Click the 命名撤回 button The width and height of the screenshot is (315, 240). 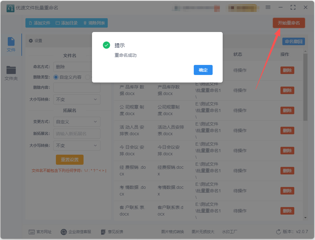pyautogui.click(x=294, y=41)
